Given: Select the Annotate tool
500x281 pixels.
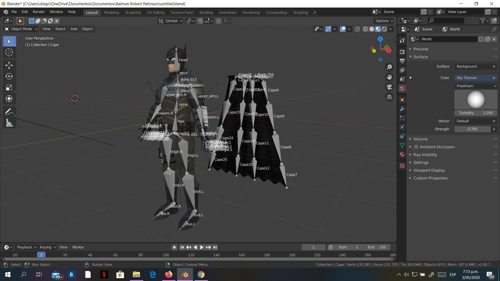Looking at the screenshot, I should 9,112.
